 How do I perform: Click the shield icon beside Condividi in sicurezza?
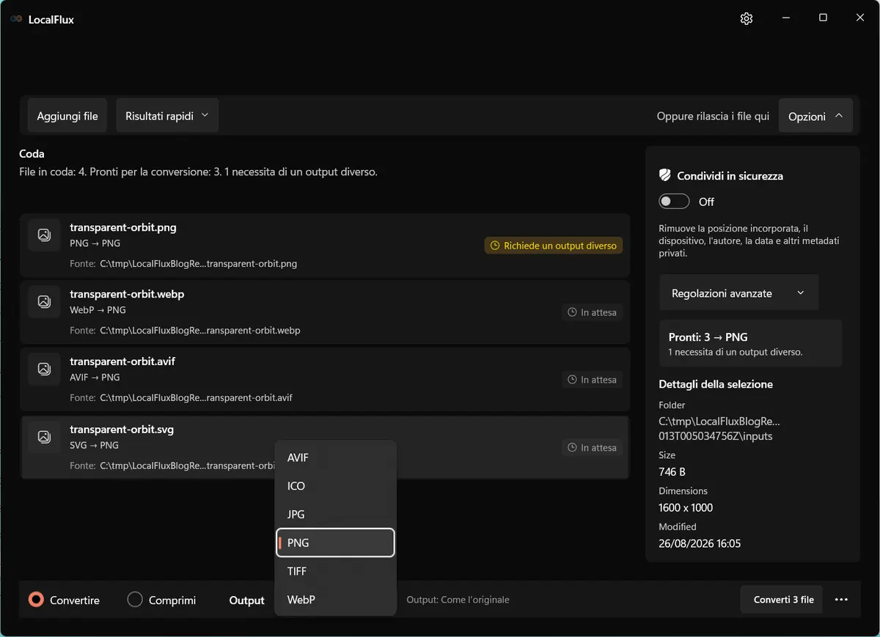[665, 176]
